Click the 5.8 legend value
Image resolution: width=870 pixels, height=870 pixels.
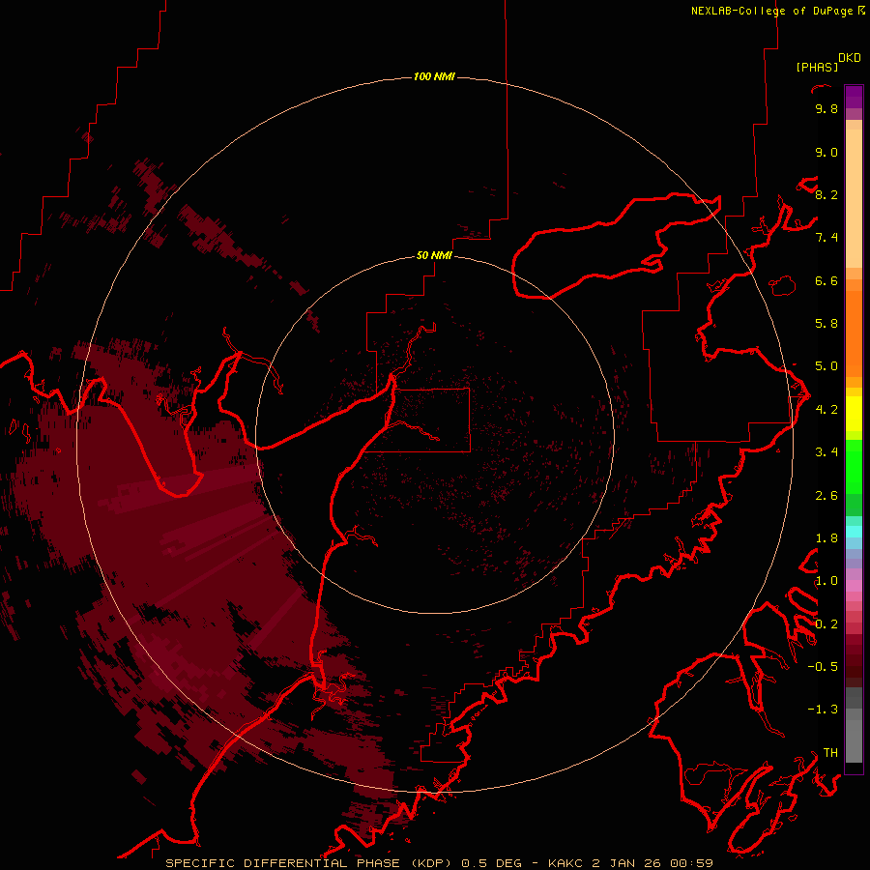coord(826,324)
